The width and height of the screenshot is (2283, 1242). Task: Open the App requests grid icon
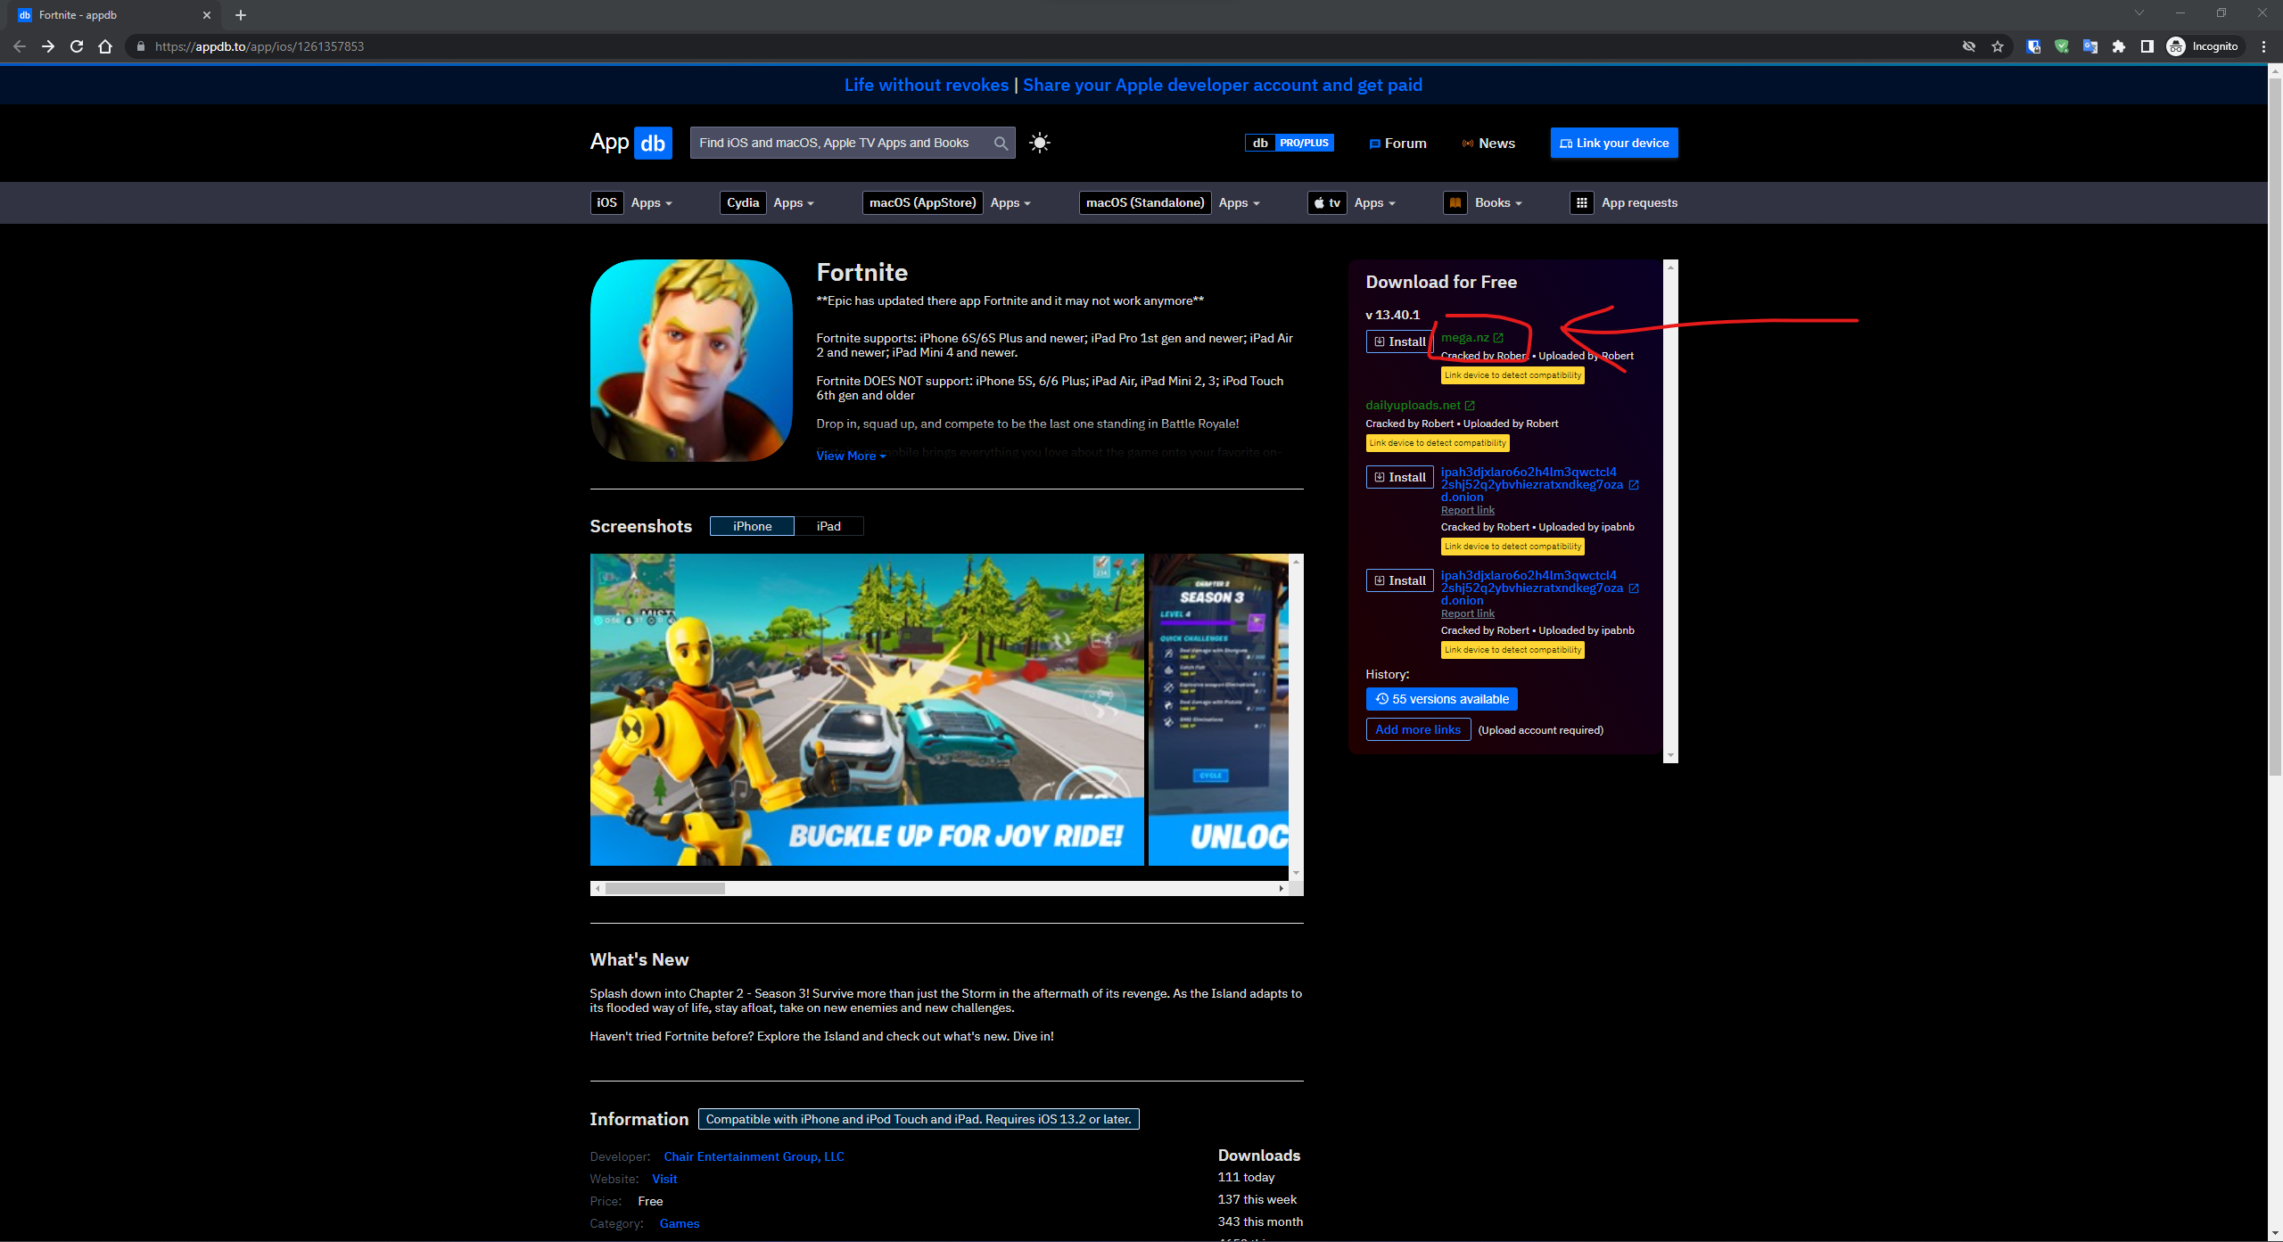pos(1581,202)
